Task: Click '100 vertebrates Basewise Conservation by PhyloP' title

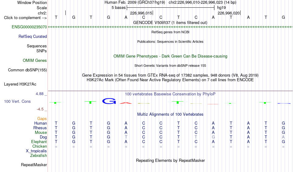Action: pyautogui.click(x=170, y=94)
